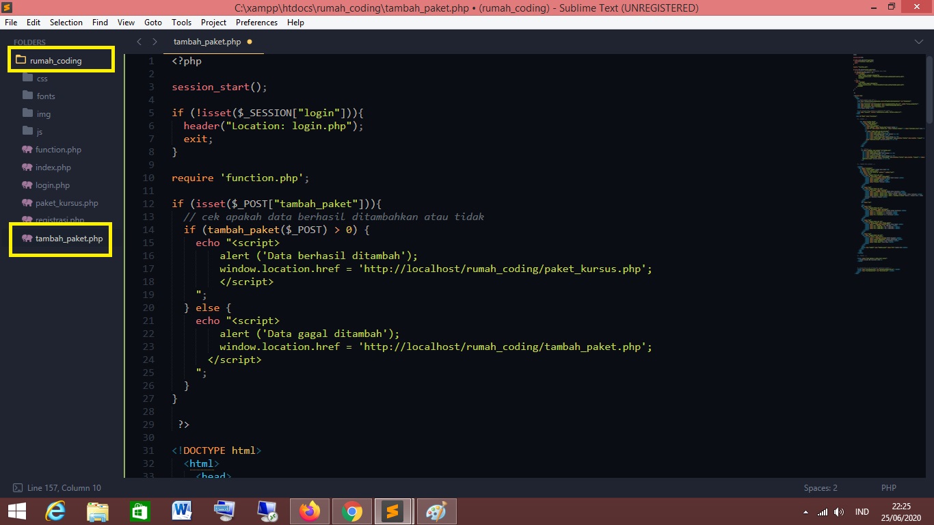Click the Sublime Text taskbar icon

[392, 511]
